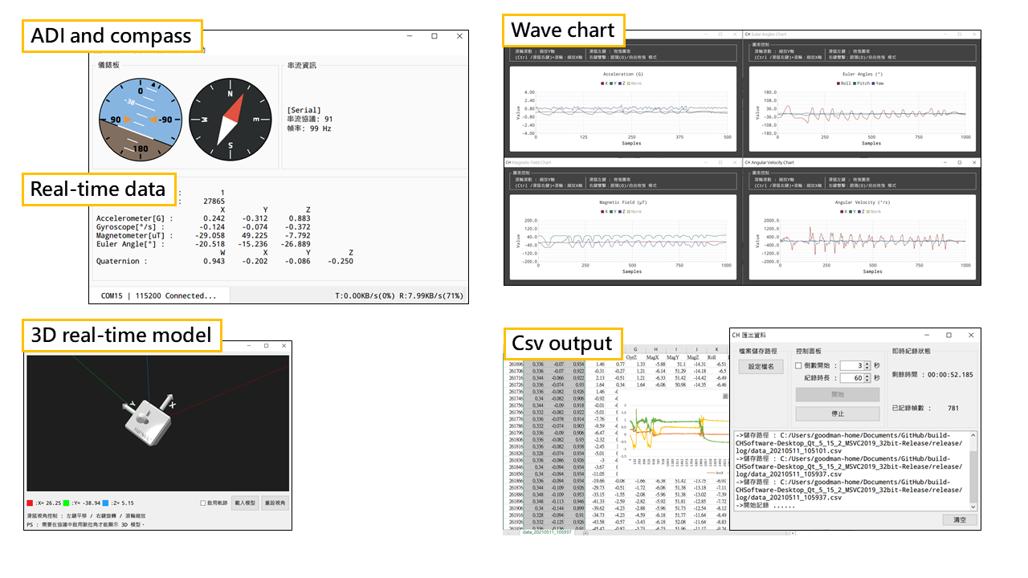Click the 重設視角 reset view button
This screenshot has height=578, width=1028.
(275, 503)
